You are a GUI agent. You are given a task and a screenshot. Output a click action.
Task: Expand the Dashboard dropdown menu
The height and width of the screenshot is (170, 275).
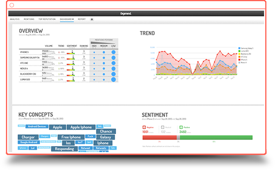(67, 19)
